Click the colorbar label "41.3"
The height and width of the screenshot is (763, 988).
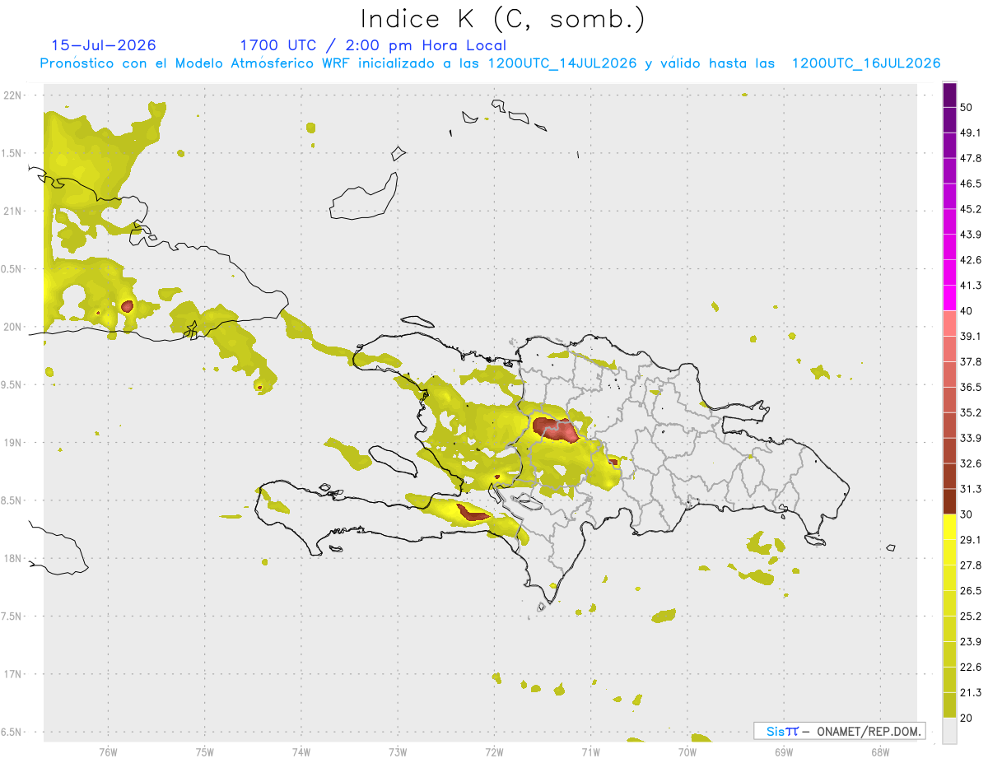coord(972,286)
